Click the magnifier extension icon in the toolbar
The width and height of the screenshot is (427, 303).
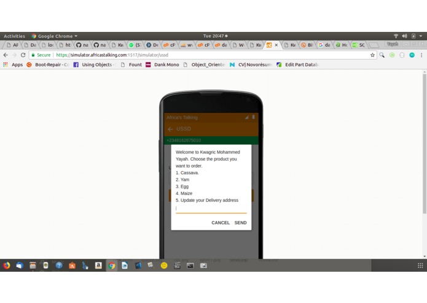(382, 55)
